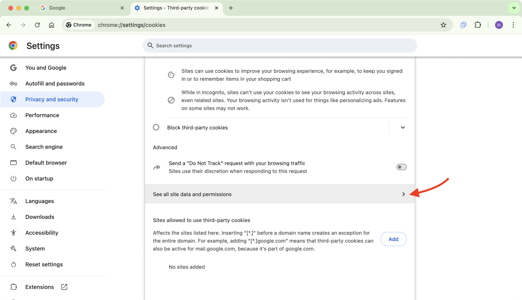Select Performance in the sidebar

(x=42, y=115)
